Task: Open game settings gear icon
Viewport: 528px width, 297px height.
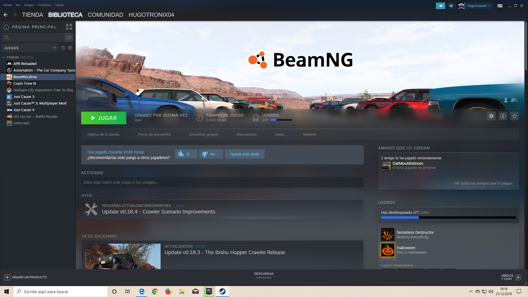Action: pyautogui.click(x=491, y=116)
